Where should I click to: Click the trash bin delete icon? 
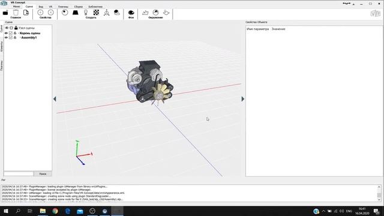(x=16, y=13)
